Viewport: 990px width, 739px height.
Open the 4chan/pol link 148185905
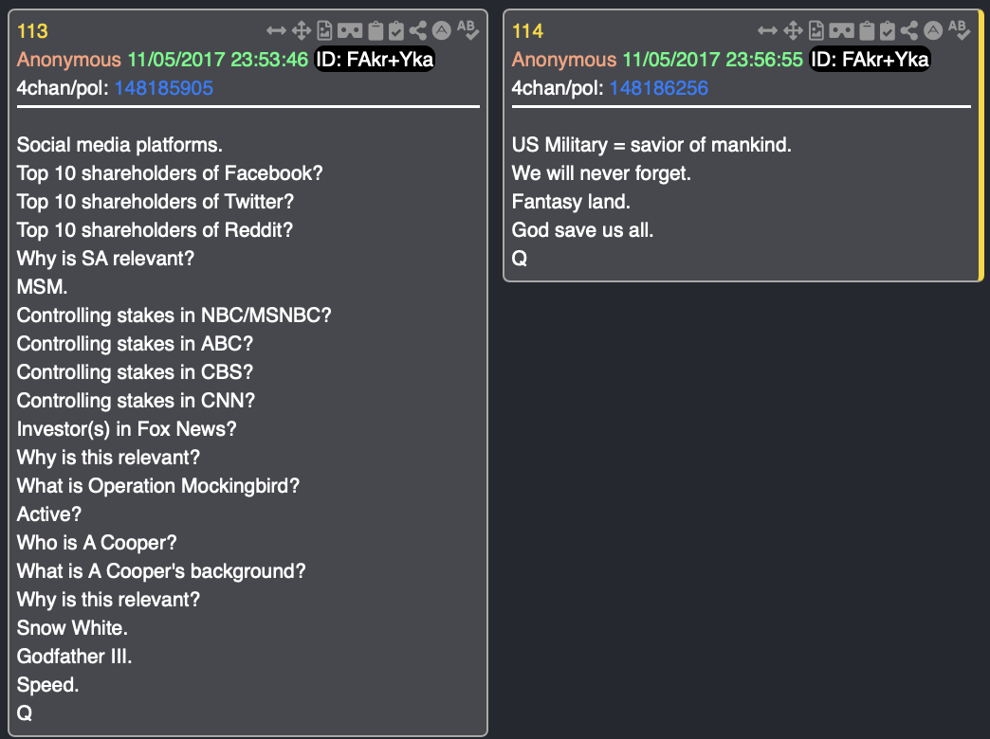tap(164, 89)
